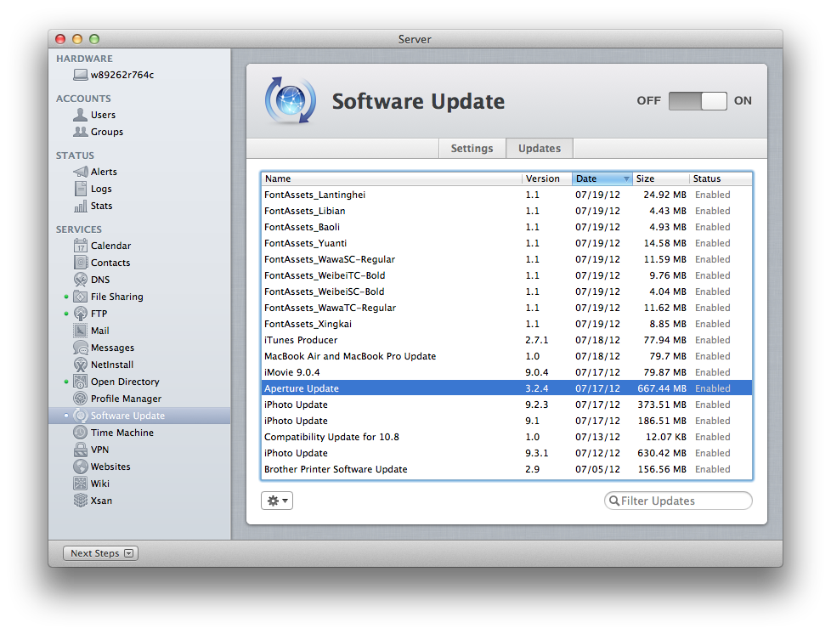Image resolution: width=831 pixels, height=634 pixels.
Task: Click the red close window button
Action: click(x=60, y=39)
